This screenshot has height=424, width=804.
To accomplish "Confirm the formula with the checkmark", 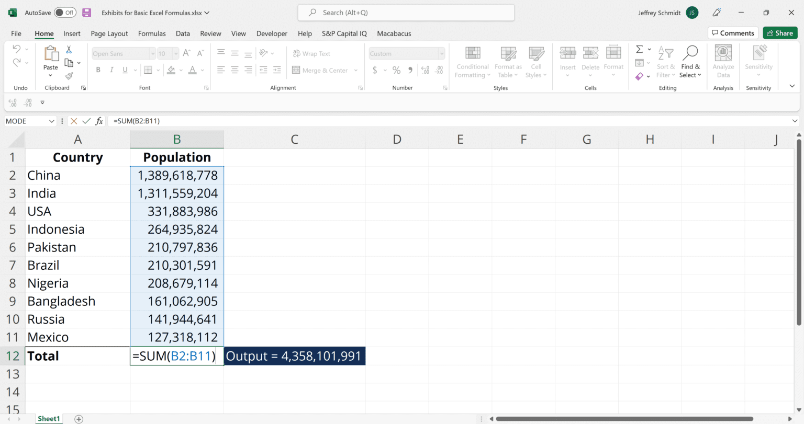I will (x=86, y=121).
